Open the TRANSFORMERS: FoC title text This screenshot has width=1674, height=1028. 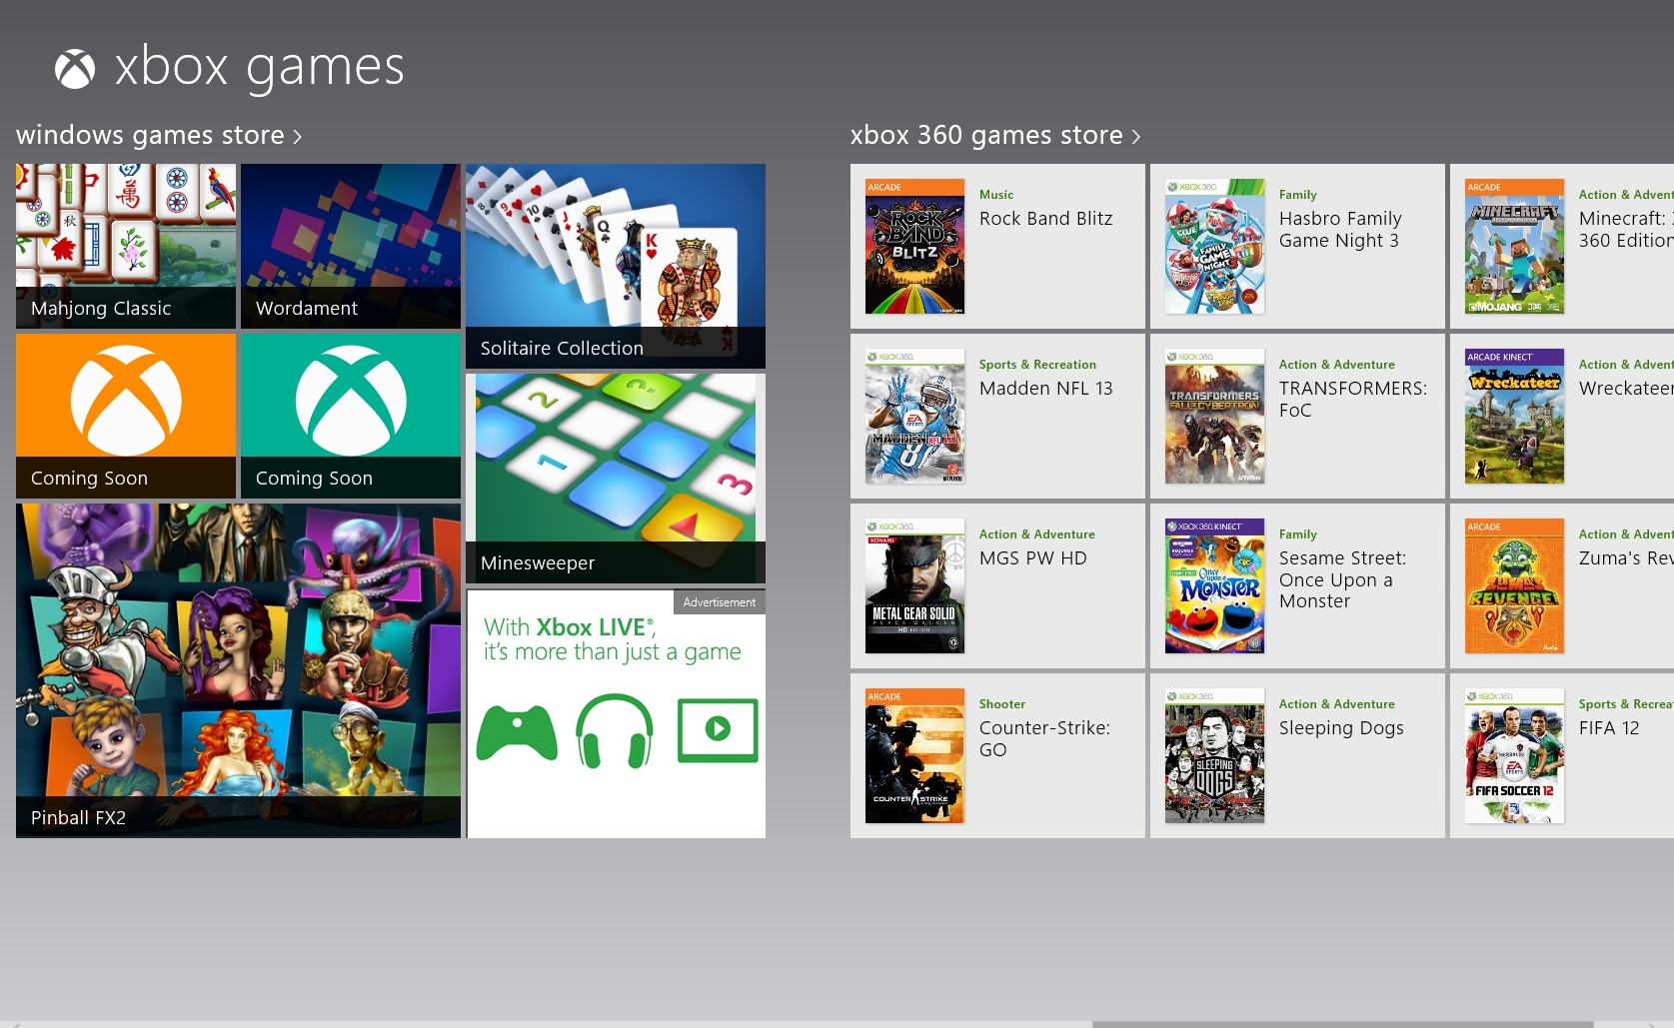point(1353,400)
